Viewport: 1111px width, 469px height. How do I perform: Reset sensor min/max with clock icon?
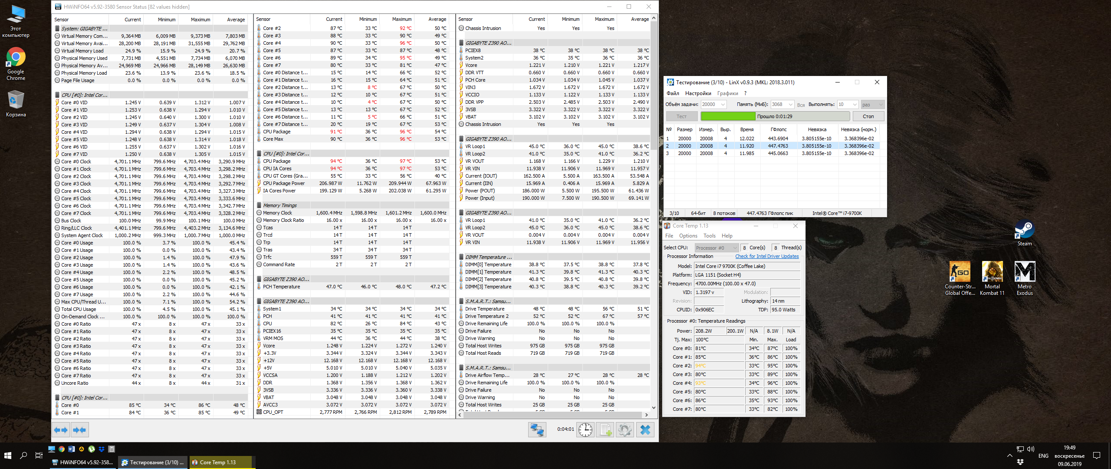coord(585,430)
